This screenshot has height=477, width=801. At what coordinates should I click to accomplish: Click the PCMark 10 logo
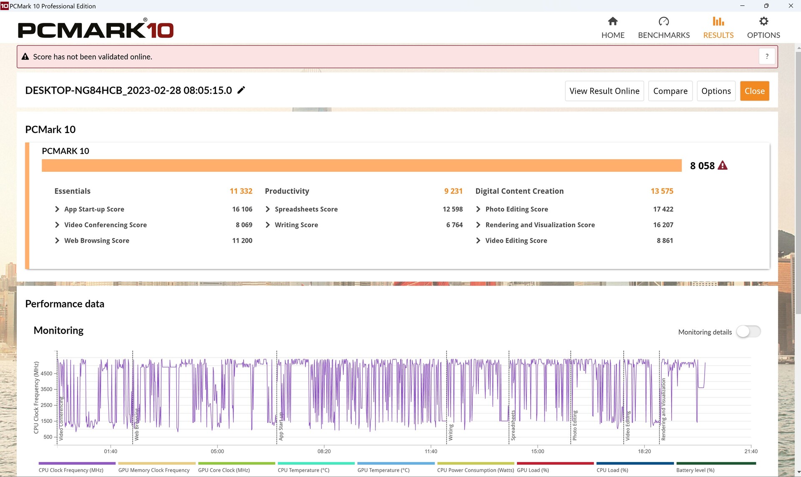(x=96, y=30)
